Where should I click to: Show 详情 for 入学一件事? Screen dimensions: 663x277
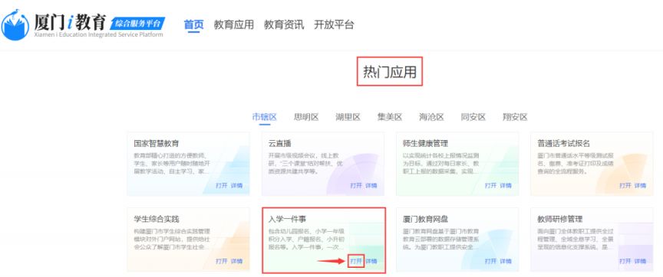click(371, 262)
